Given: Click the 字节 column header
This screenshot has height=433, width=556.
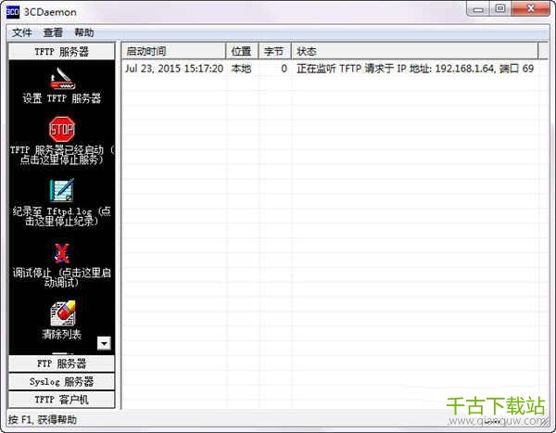Looking at the screenshot, I should tap(273, 51).
